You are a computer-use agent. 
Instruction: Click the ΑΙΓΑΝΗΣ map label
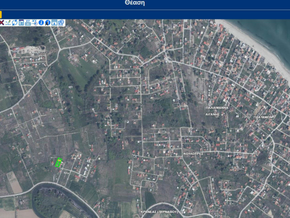click(x=213, y=114)
